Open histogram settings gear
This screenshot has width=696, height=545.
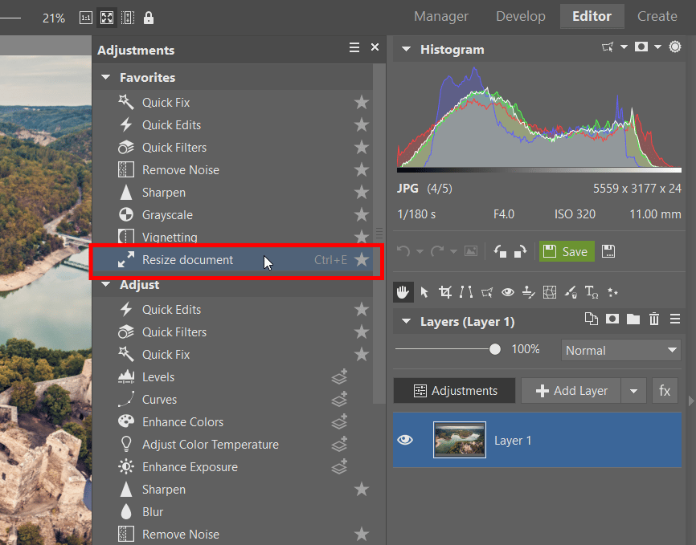675,47
